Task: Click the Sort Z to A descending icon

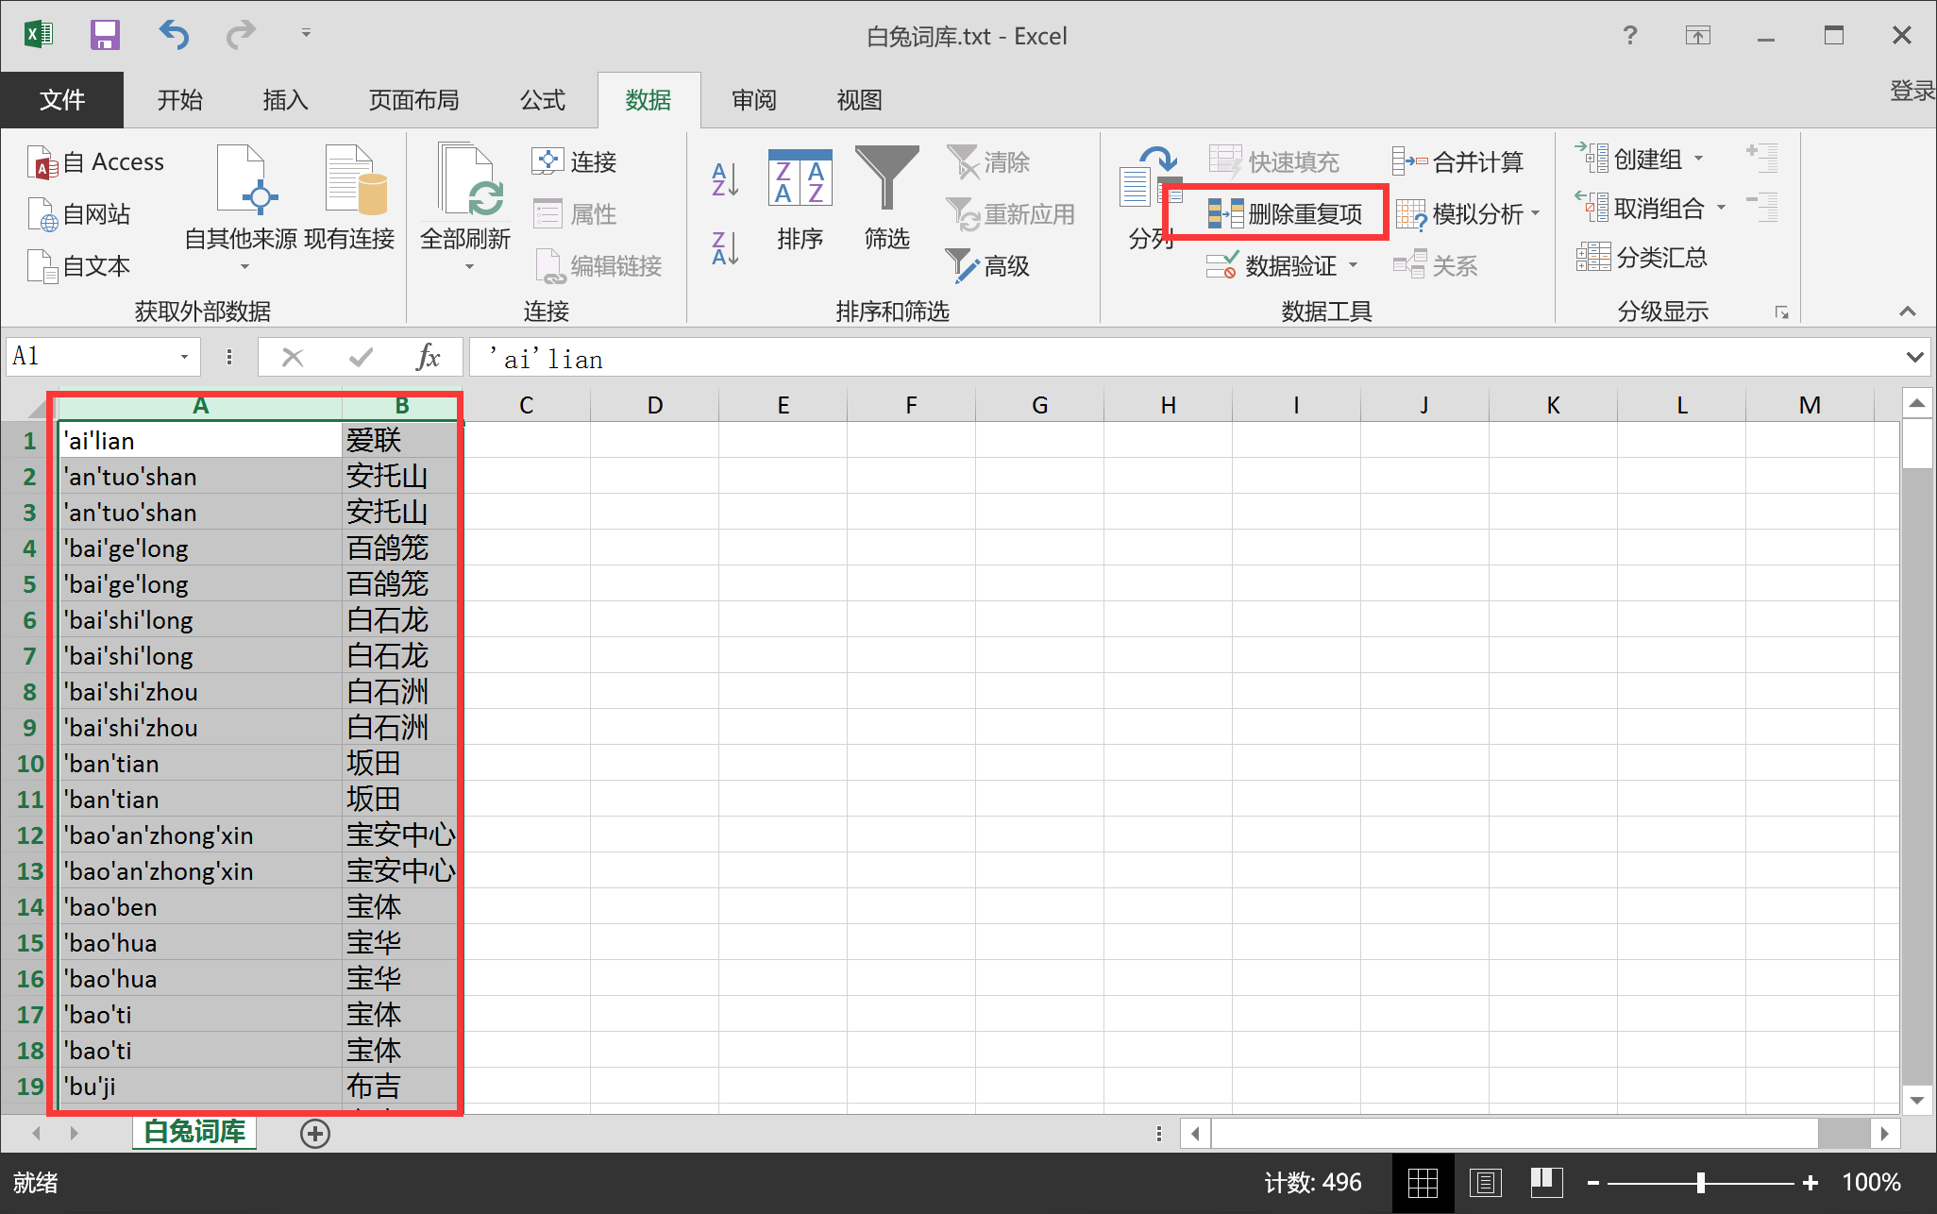Action: click(724, 248)
